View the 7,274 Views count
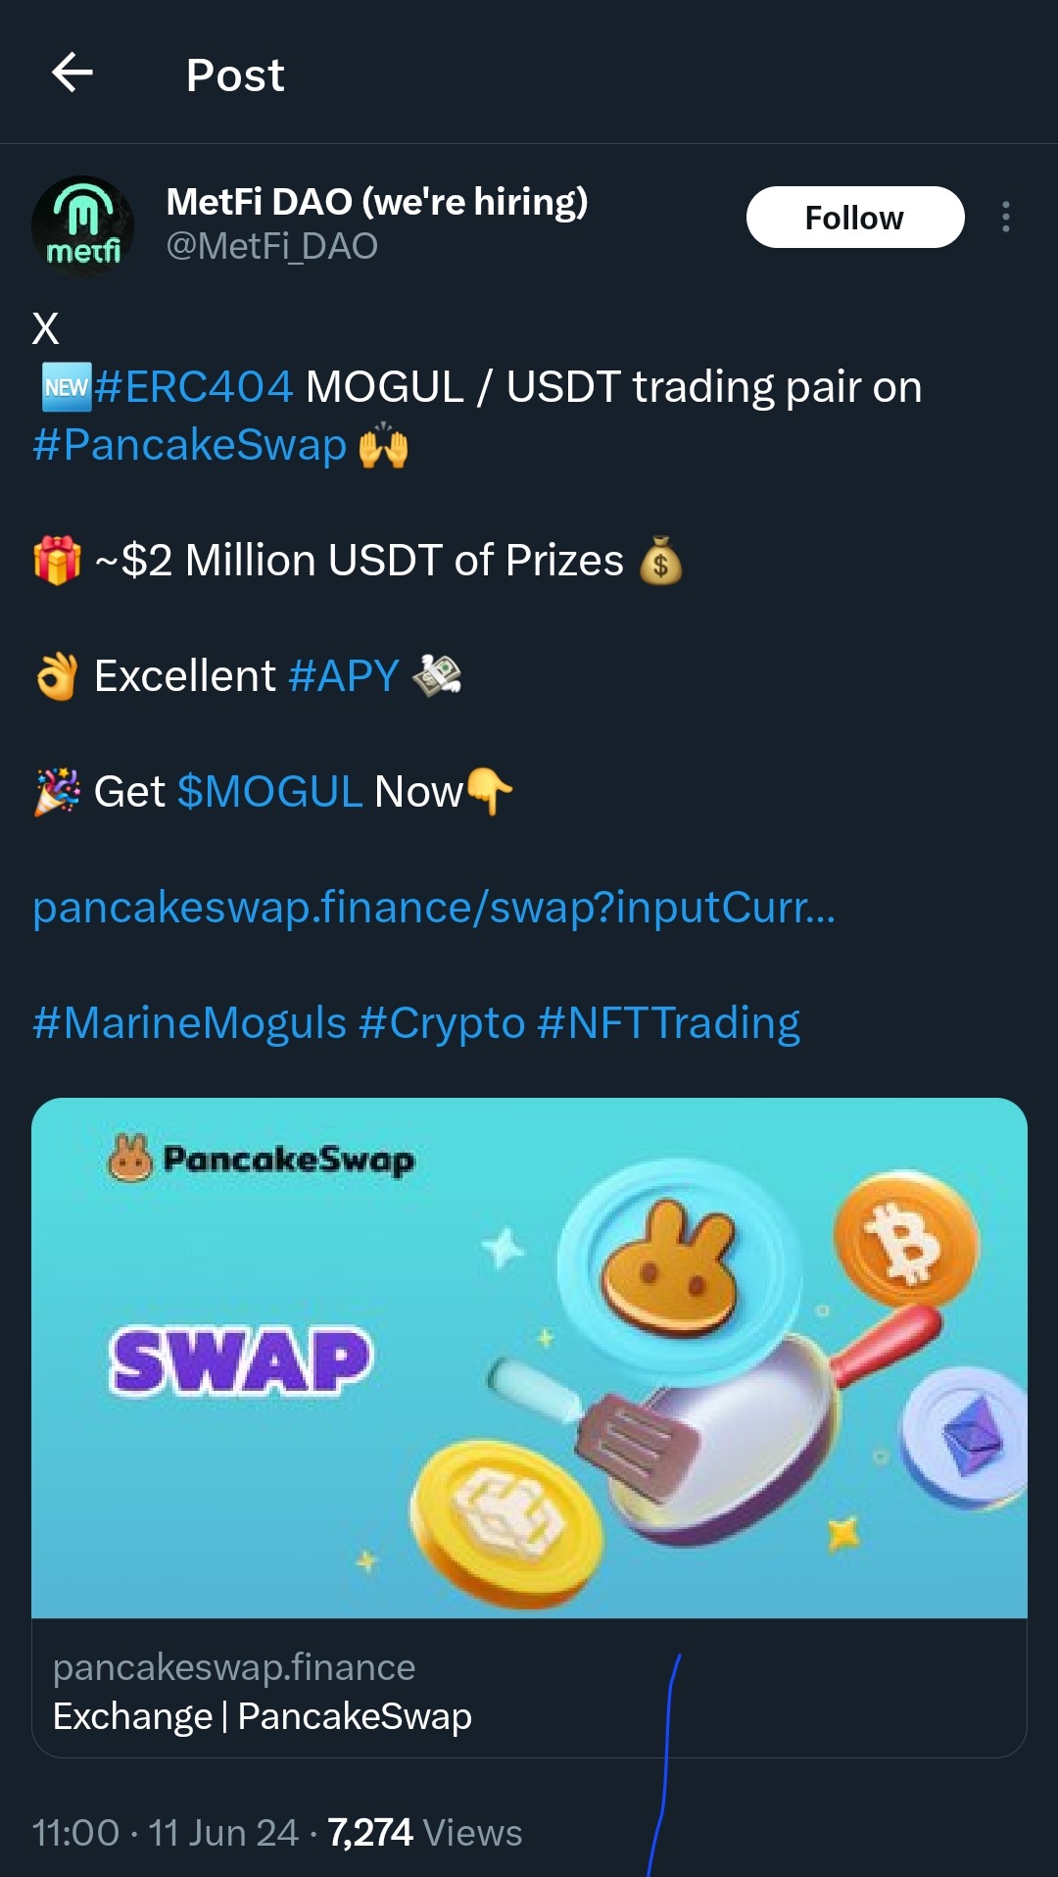The image size is (1058, 1877). click(x=424, y=1832)
